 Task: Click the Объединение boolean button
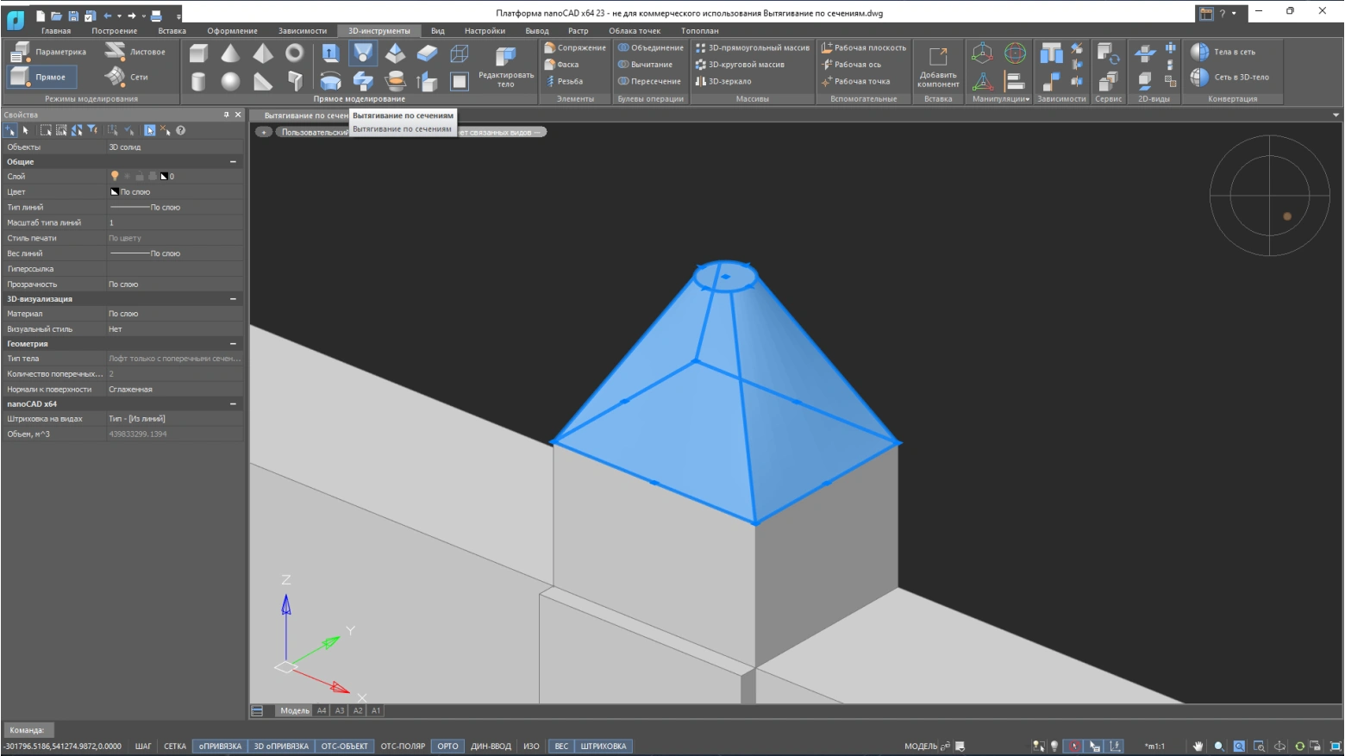pyautogui.click(x=651, y=48)
